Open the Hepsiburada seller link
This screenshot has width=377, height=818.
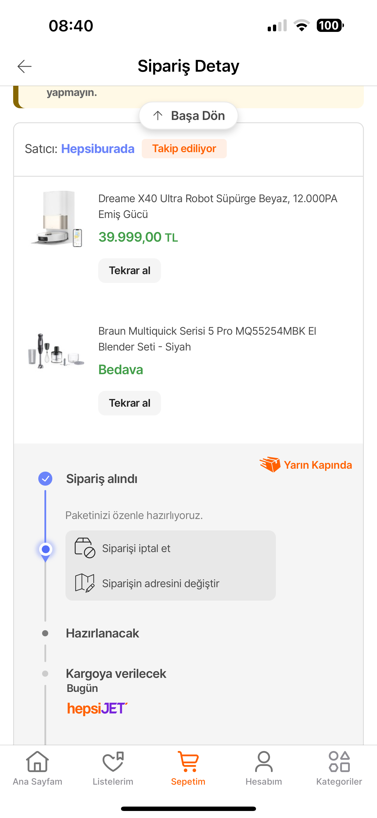coord(98,149)
